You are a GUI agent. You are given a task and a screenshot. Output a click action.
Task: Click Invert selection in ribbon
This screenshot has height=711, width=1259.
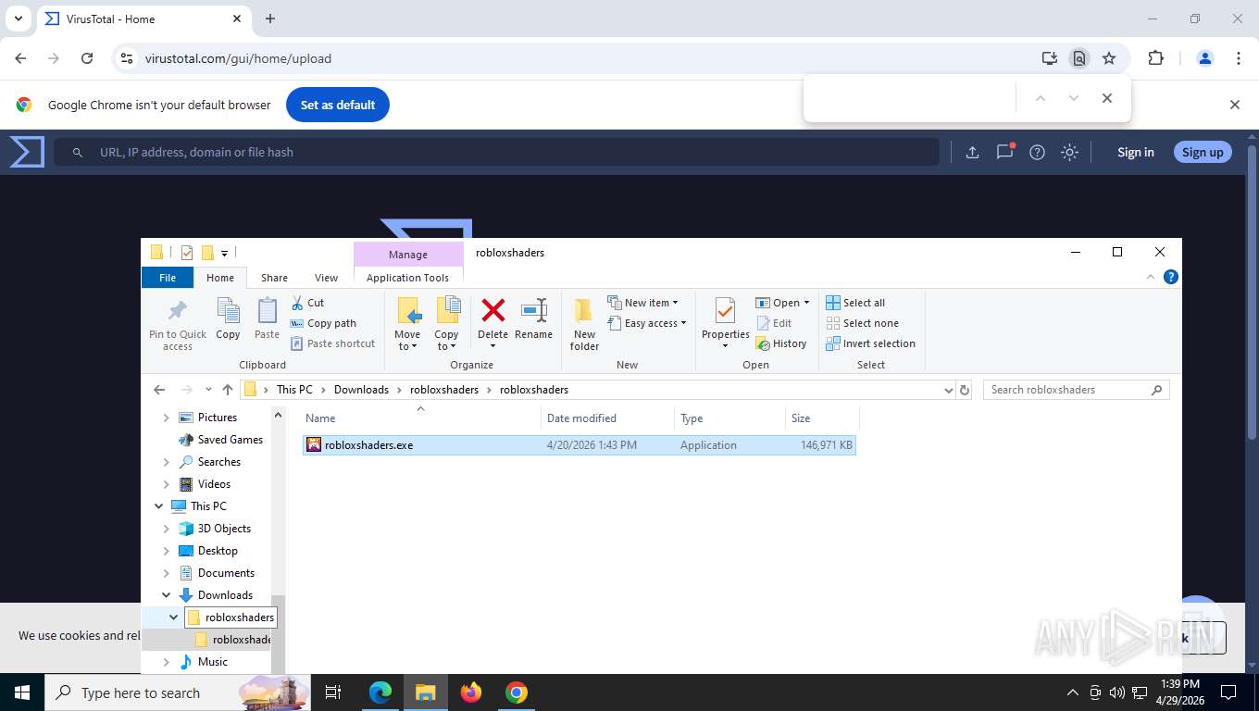coord(870,343)
